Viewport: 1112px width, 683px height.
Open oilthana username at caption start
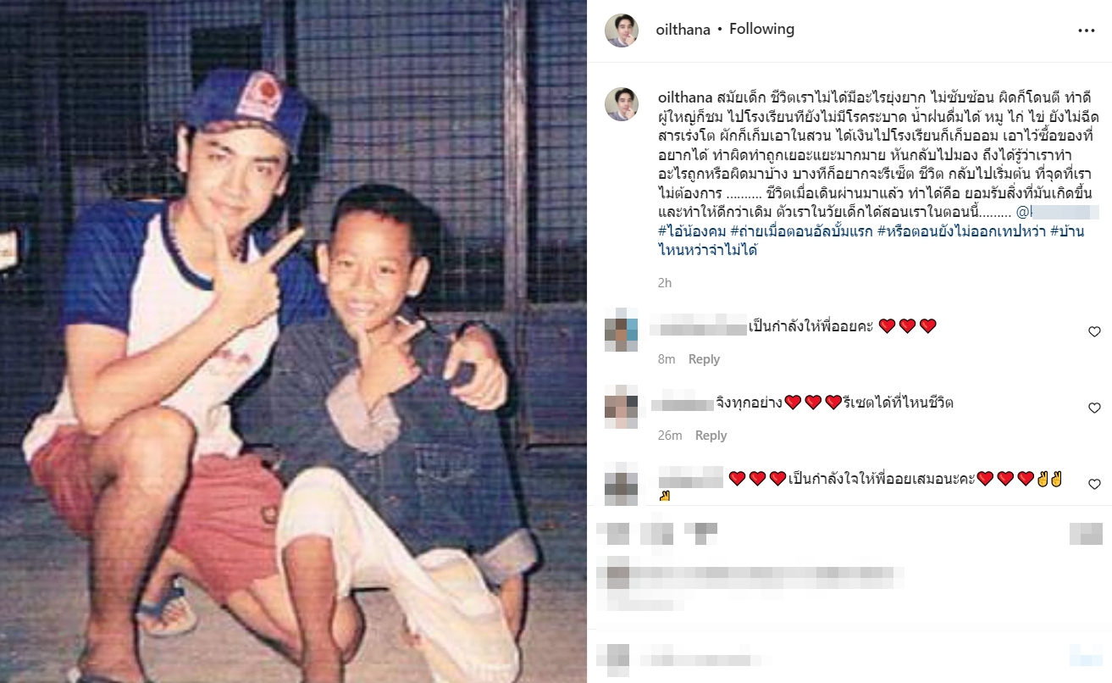(685, 95)
